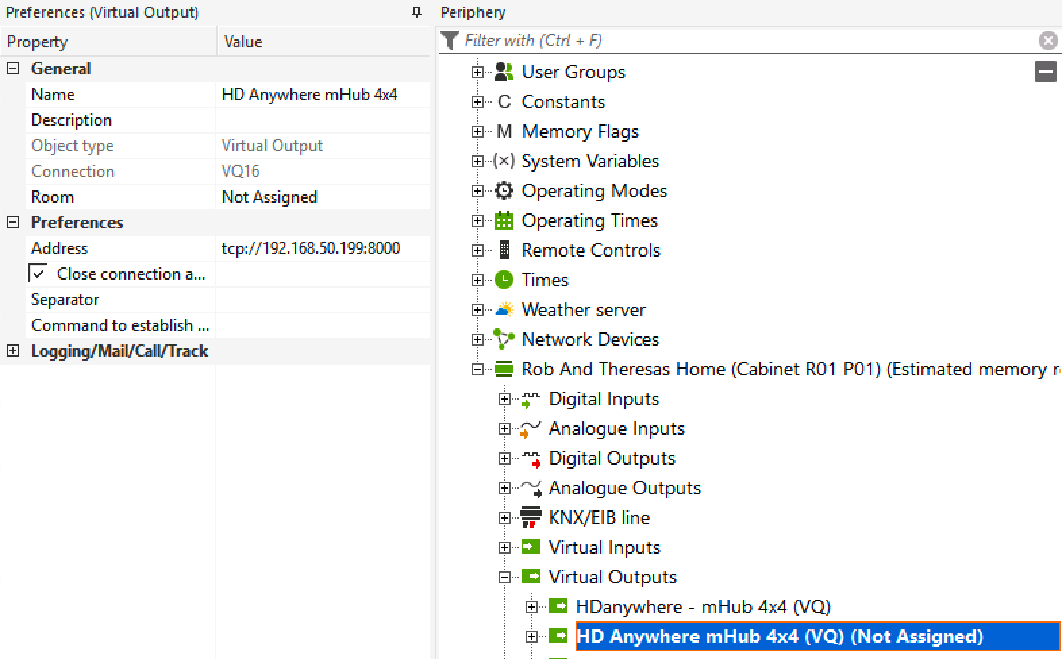Click the Separator value field
The height and width of the screenshot is (659, 1062).
point(322,300)
